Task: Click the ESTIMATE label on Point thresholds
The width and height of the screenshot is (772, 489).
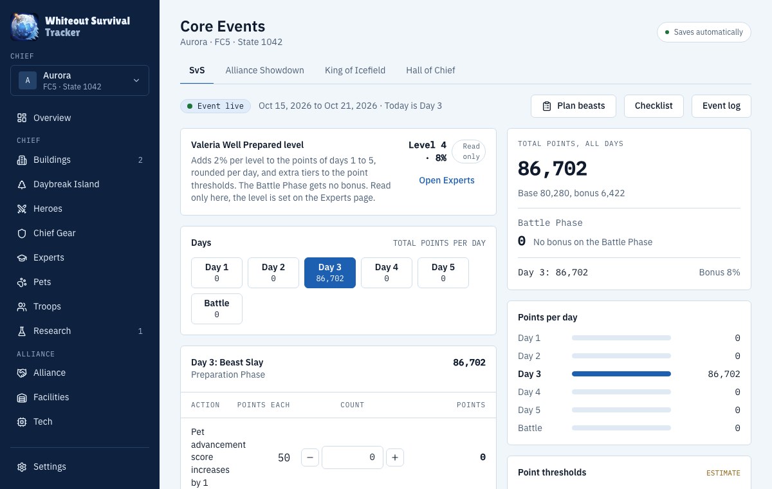Action: [x=723, y=473]
